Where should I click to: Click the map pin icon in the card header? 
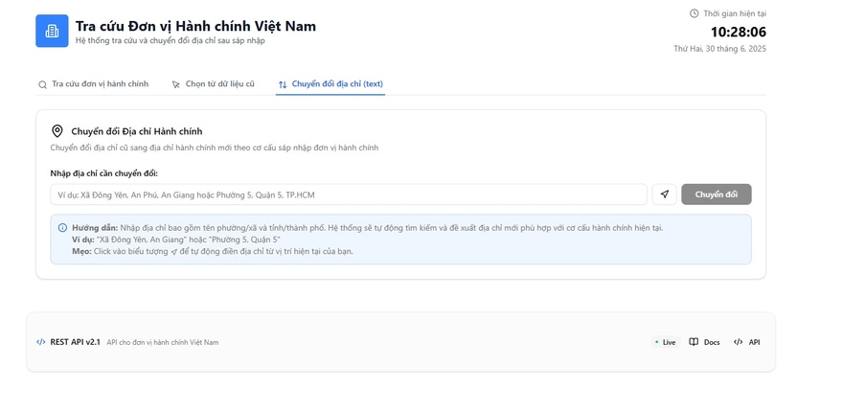pos(57,131)
